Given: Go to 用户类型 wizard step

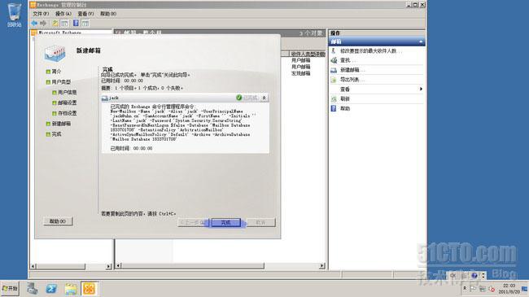Looking at the screenshot, I should [x=61, y=82].
